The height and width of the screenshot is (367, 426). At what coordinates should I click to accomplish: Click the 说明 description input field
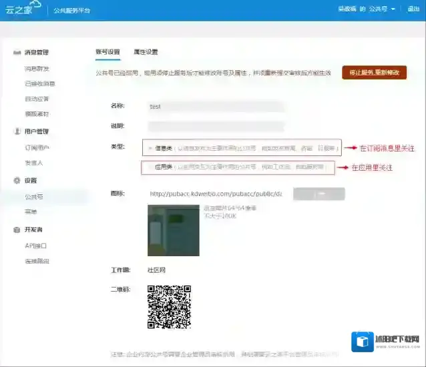click(x=216, y=127)
